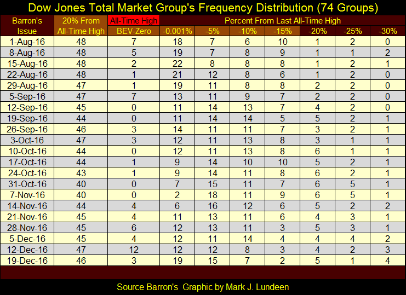Viewport: 406px width, 295px height.
Task: Click the -25% column header
Action: [352, 31]
